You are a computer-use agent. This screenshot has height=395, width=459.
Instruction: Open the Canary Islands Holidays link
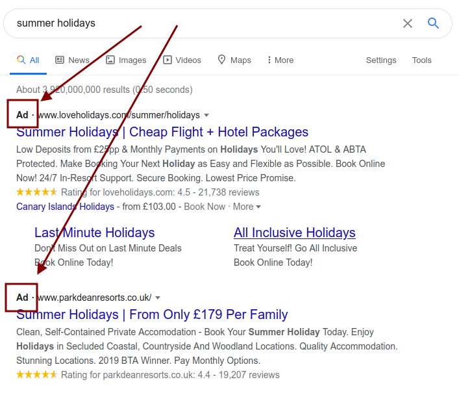[66, 207]
